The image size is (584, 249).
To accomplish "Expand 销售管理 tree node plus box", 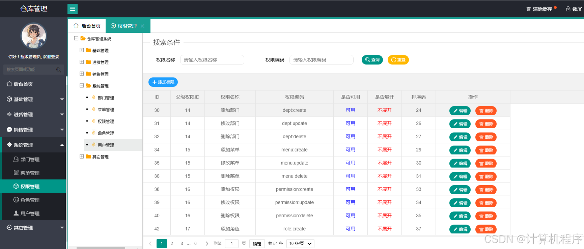I will coord(82,74).
